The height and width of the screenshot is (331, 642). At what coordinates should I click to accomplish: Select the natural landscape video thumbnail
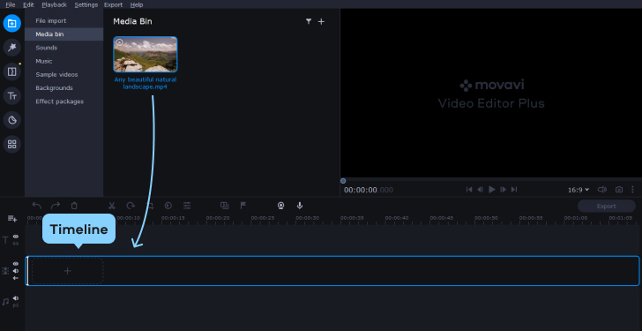click(x=146, y=54)
